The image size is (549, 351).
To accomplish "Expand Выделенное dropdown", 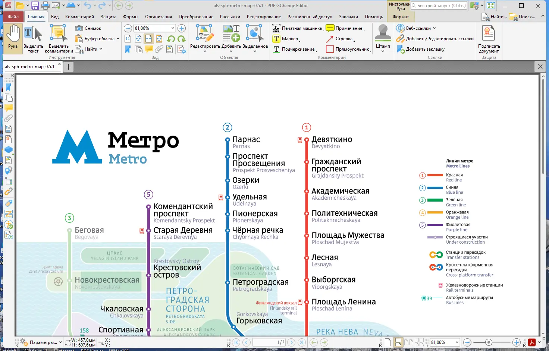I will point(255,51).
